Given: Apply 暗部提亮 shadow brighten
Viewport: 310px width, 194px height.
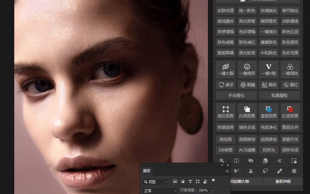Looking at the screenshot, I should (x=269, y=21).
